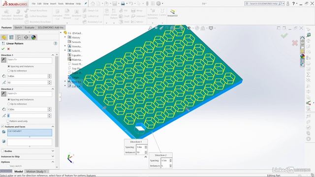Open Linear Pattern help question mark
315x177 pixels.
pyautogui.click(x=55, y=43)
